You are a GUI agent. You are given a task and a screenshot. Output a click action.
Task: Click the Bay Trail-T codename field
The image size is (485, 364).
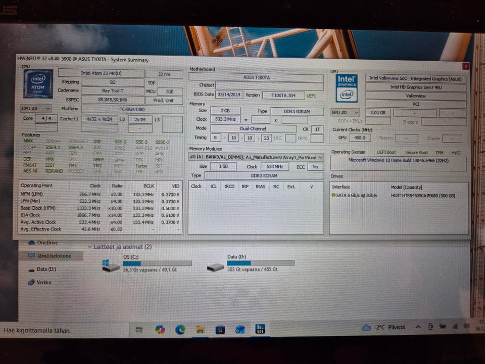pyautogui.click(x=113, y=90)
